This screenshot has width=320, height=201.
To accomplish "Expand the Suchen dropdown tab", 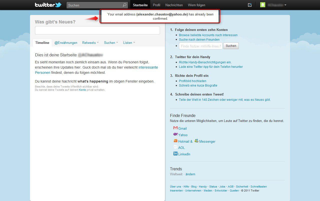I will [x=111, y=43].
